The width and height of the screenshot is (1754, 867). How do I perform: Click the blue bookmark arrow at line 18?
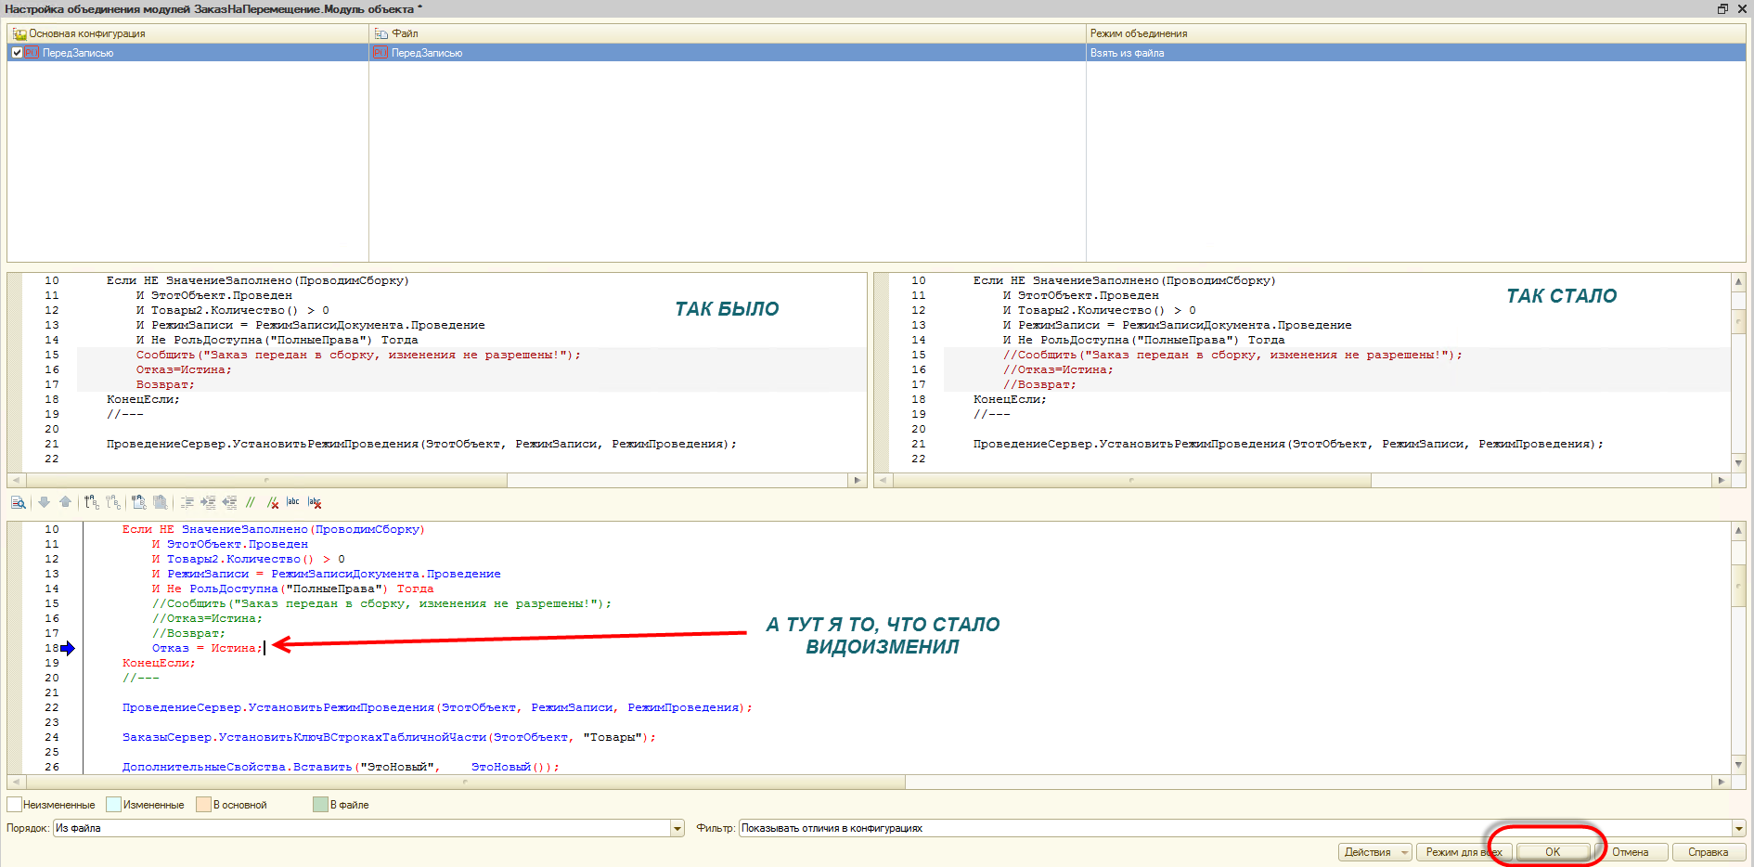pyautogui.click(x=68, y=648)
